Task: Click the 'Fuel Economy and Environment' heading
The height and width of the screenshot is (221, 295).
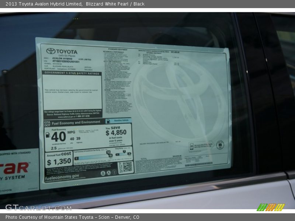Action: [x=76, y=123]
